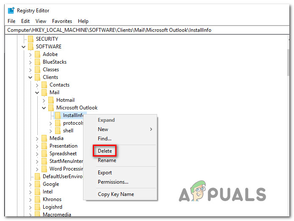The width and height of the screenshot is (294, 221).
Task: Open the Edit menu
Action: (25, 21)
